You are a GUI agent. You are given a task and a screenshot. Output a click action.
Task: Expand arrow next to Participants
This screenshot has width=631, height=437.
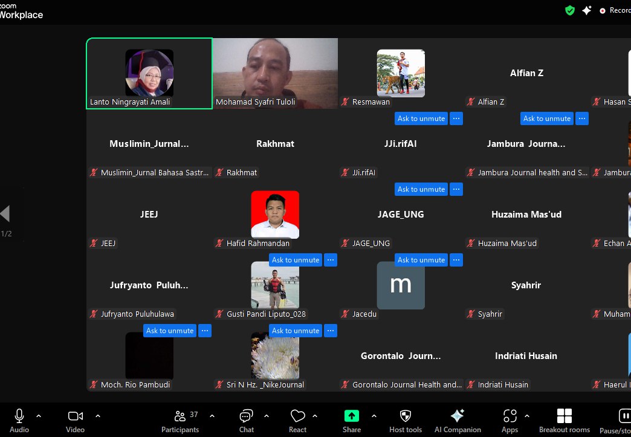pos(212,416)
